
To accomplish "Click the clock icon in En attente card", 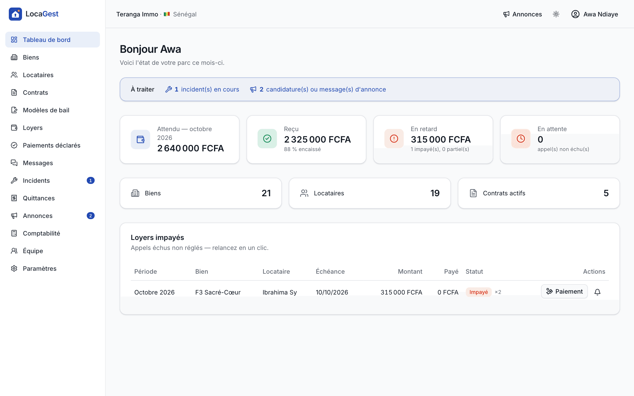I will tap(521, 138).
